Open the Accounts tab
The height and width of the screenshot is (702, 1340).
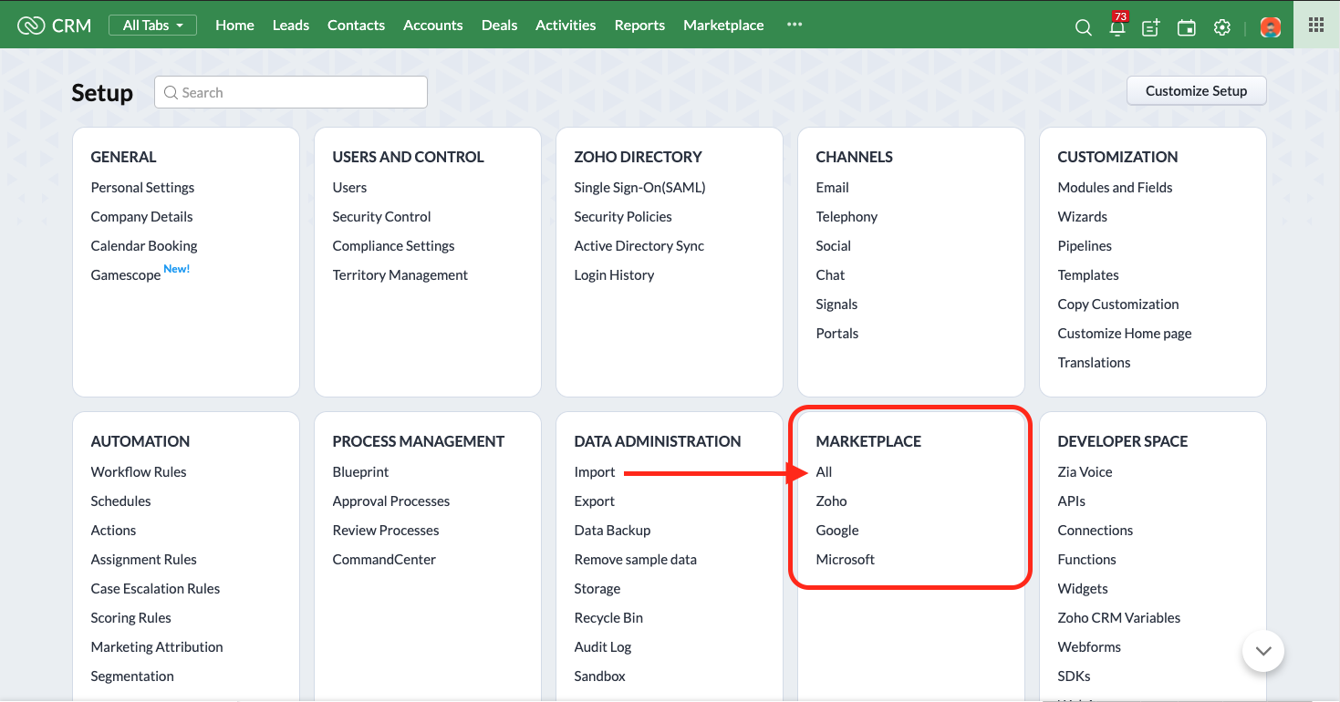[433, 26]
